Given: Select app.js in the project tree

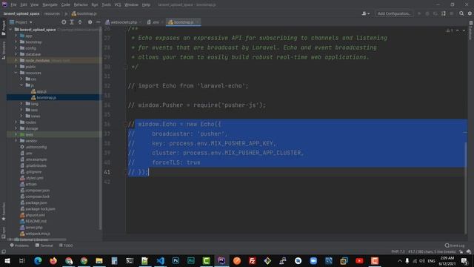Looking at the screenshot, I should click(39, 91).
